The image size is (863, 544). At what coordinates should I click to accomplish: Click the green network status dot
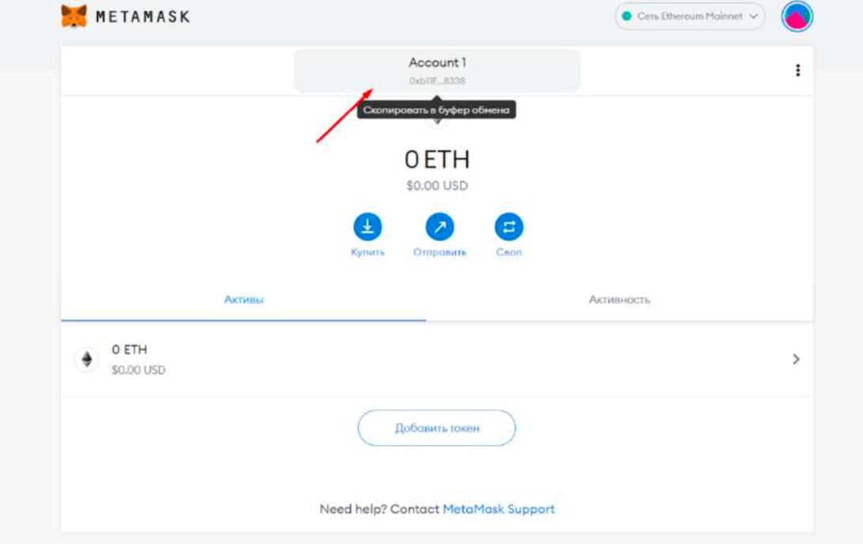[626, 17]
